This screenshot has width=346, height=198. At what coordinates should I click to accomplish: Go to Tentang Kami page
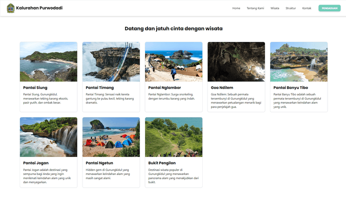[x=255, y=8]
